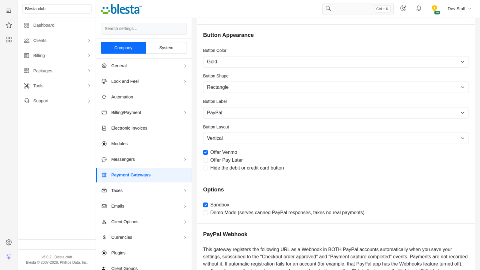Switch to the Company tab

pyautogui.click(x=123, y=48)
